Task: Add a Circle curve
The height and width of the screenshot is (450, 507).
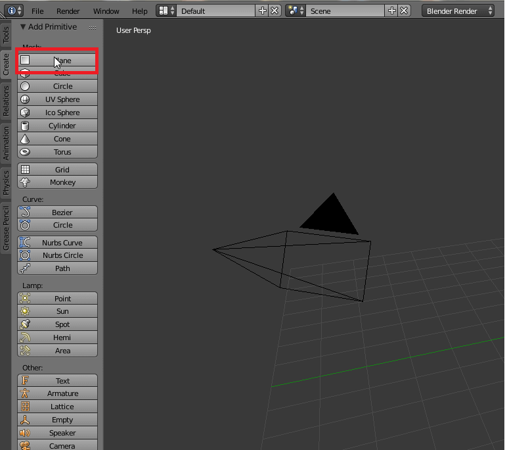Action: pos(57,225)
